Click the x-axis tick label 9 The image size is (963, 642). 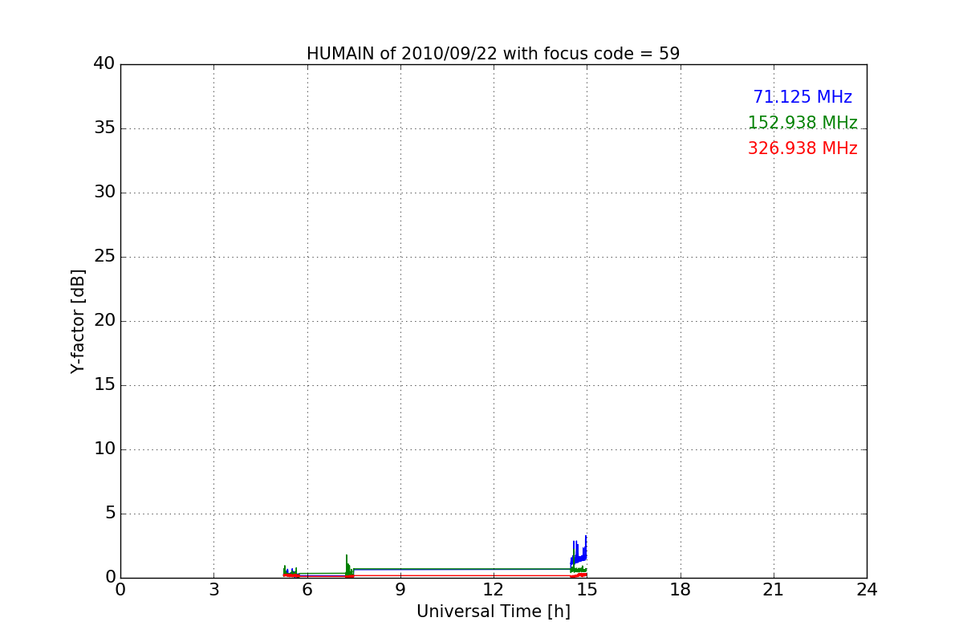(400, 589)
